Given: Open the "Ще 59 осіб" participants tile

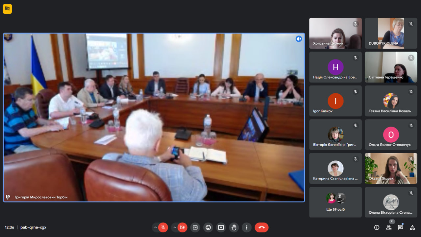Looking at the screenshot, I should click(335, 202).
